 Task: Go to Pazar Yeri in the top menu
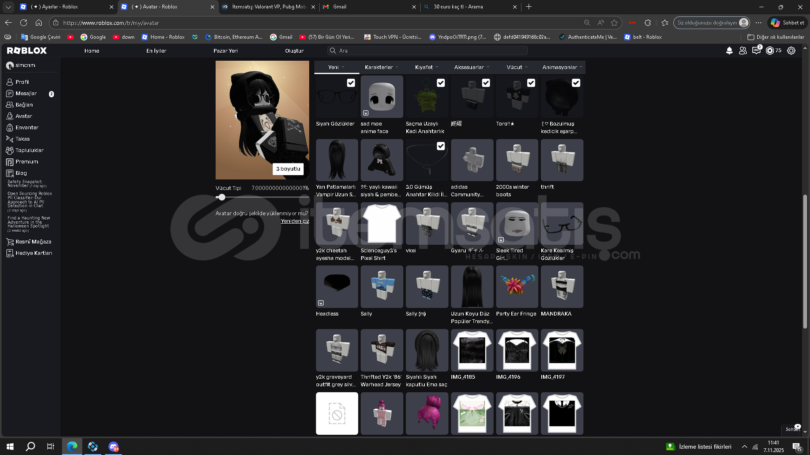coord(225,51)
